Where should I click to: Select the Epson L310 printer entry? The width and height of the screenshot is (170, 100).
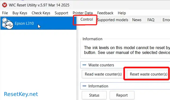point(38,23)
